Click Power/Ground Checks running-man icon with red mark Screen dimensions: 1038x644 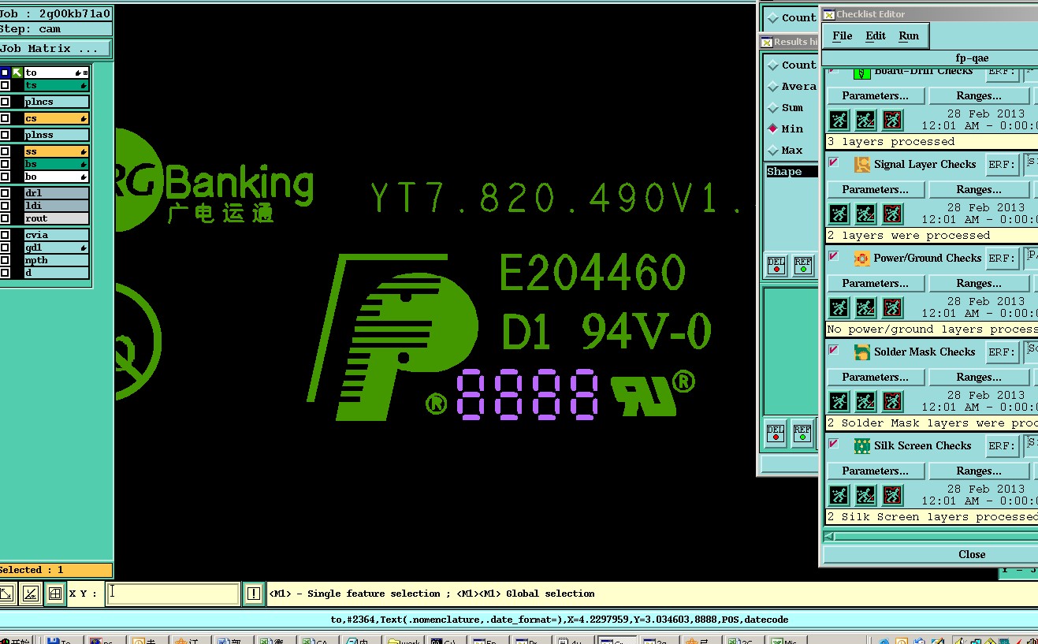[865, 307]
